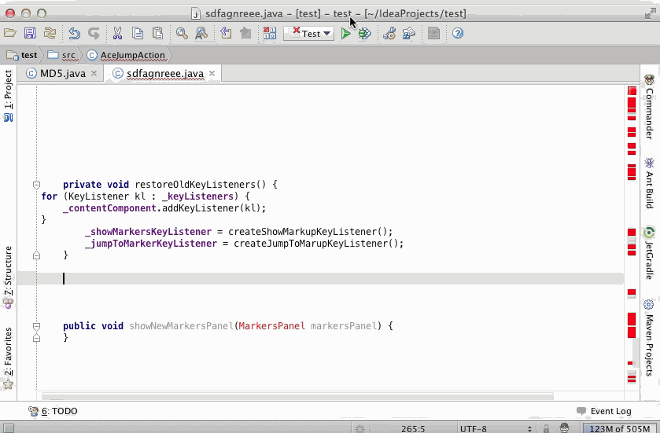Click the Debug bug icon
The height and width of the screenshot is (433, 660).
364,33
